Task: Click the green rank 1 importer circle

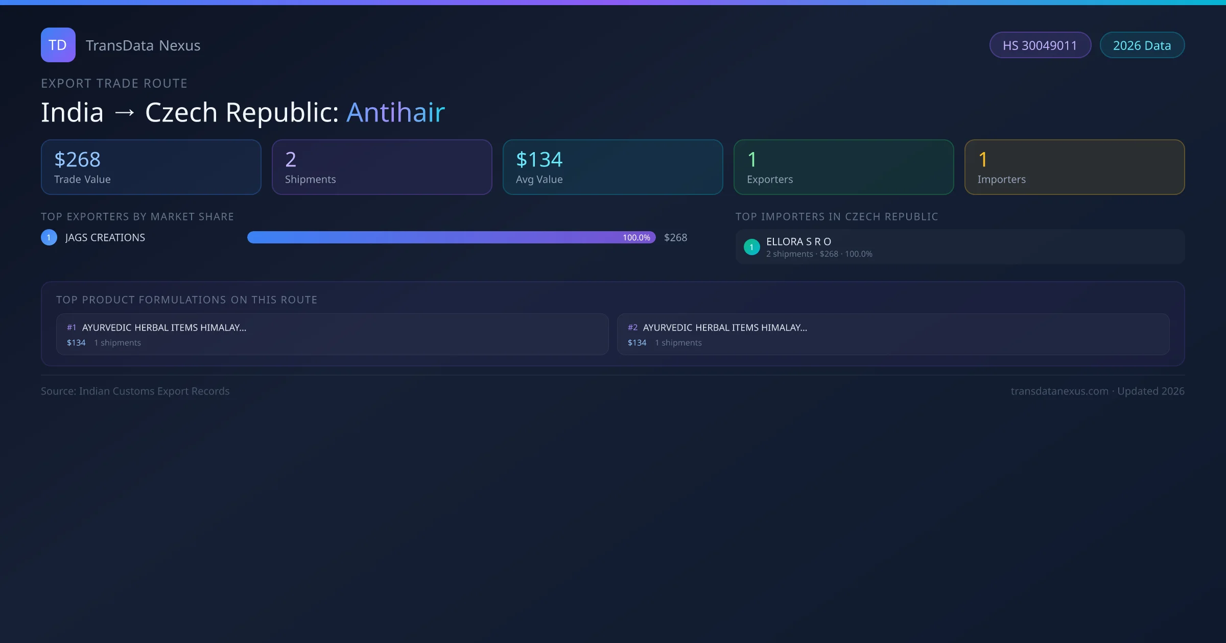Action: [x=751, y=247]
